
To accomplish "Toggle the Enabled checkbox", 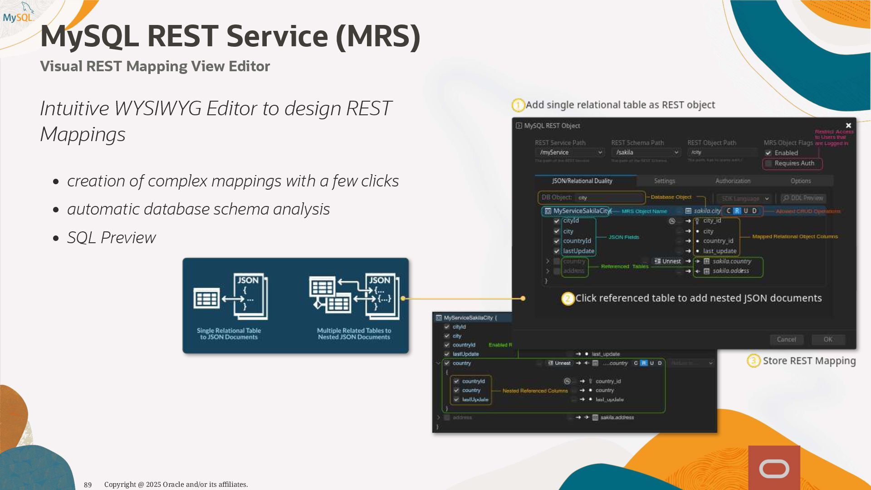I will coord(768,153).
